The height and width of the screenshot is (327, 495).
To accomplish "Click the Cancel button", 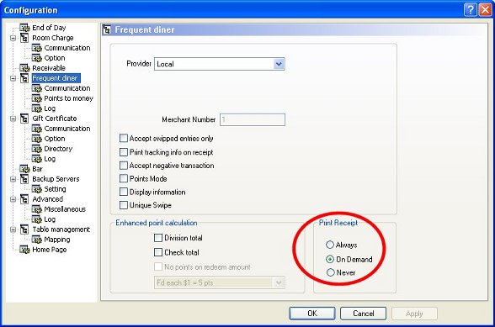I will (364, 314).
